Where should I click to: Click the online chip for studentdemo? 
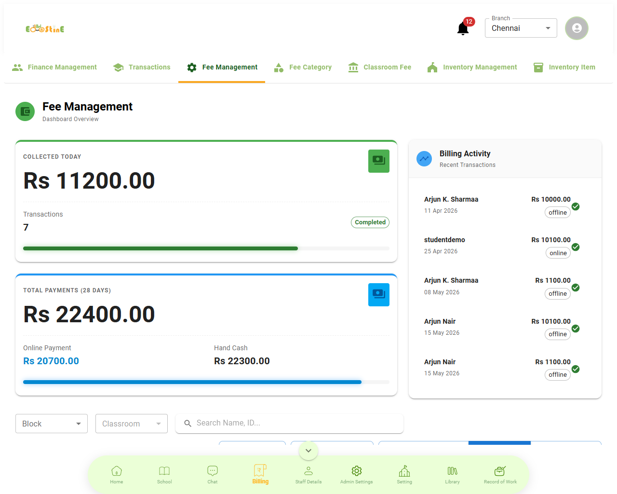click(x=558, y=253)
